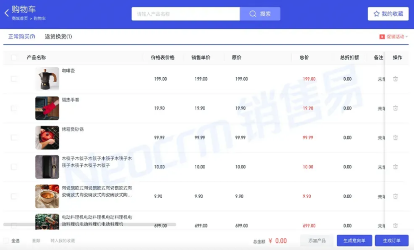Click trash icon for 烤箱煲砂锅 row
This screenshot has height=250, width=414.
(x=395, y=137)
